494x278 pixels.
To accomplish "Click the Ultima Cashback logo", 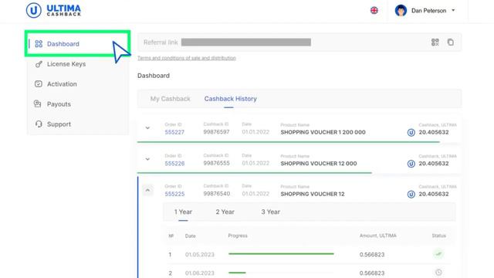I will (x=53, y=10).
